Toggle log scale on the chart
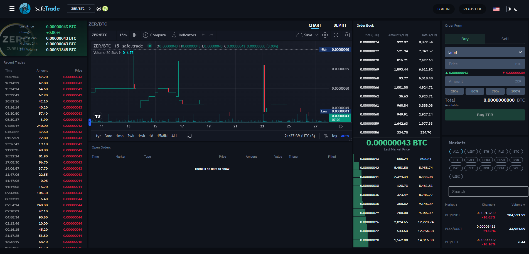Viewport: 529px width, 254px height. (334, 136)
